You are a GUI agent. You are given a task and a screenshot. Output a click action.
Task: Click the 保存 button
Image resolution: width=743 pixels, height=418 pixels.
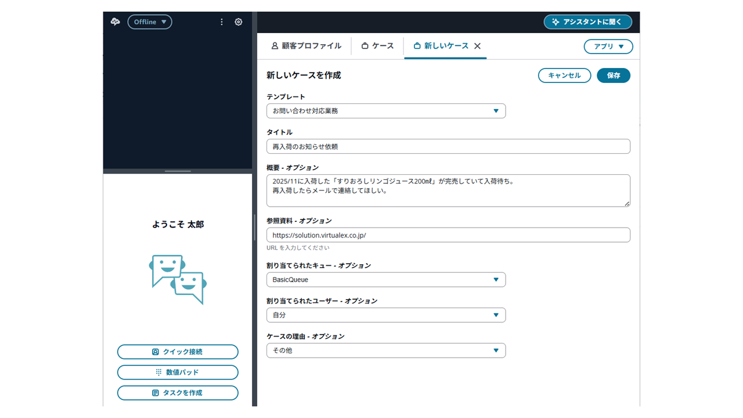click(613, 75)
